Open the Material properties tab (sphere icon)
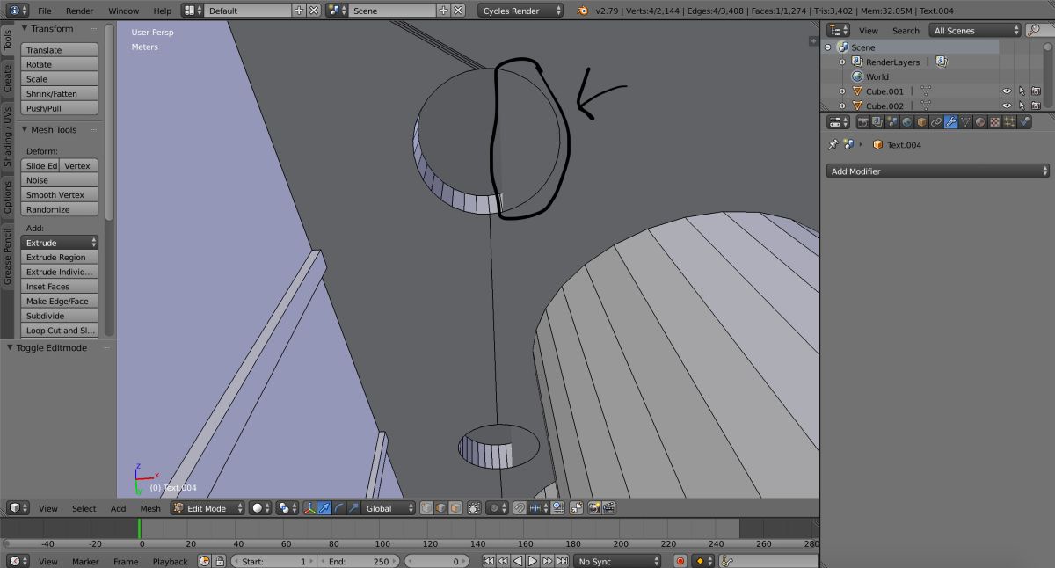The height and width of the screenshot is (568, 1055). click(x=980, y=122)
